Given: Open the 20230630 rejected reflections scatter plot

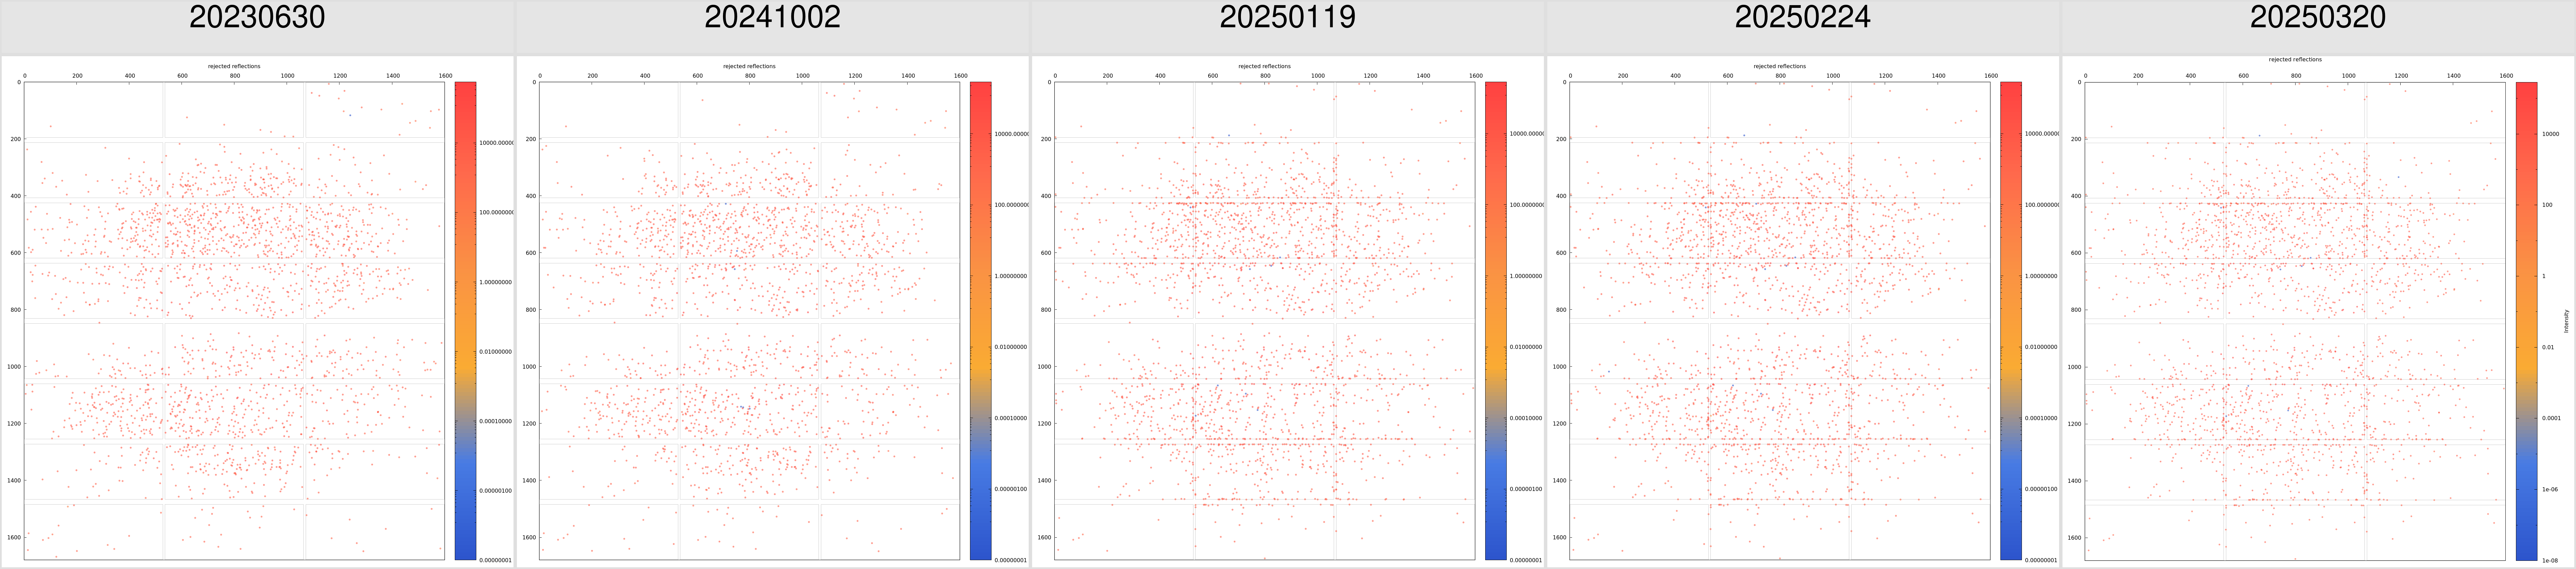Looking at the screenshot, I should [x=234, y=320].
